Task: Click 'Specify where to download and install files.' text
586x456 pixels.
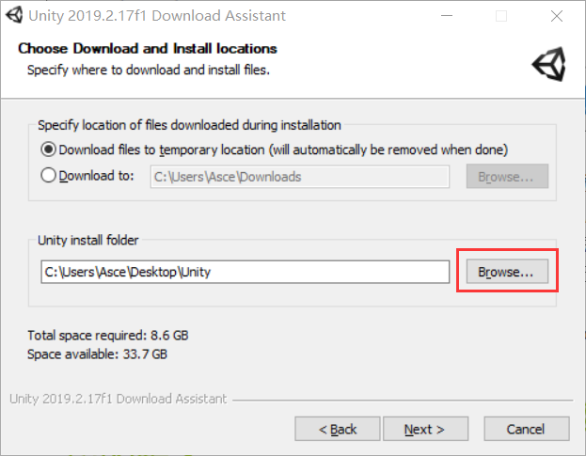Action: pyautogui.click(x=149, y=70)
